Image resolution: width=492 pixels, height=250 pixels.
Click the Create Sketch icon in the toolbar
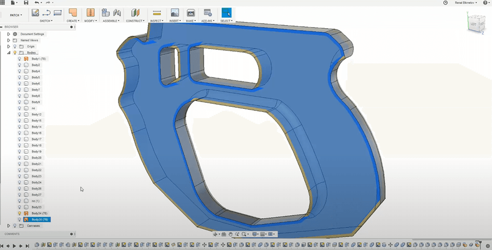pos(35,12)
